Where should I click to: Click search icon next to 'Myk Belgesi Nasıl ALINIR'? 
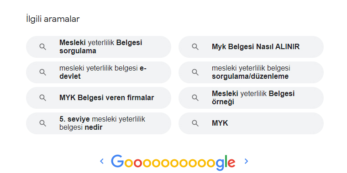pos(195,47)
